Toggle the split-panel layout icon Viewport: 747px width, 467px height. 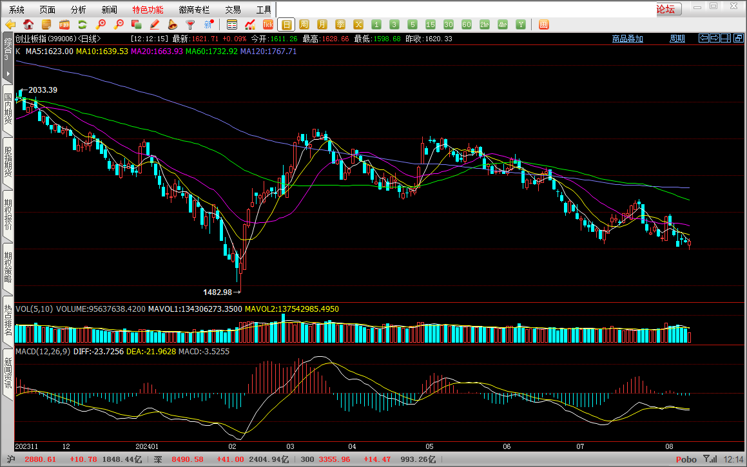pos(726,38)
